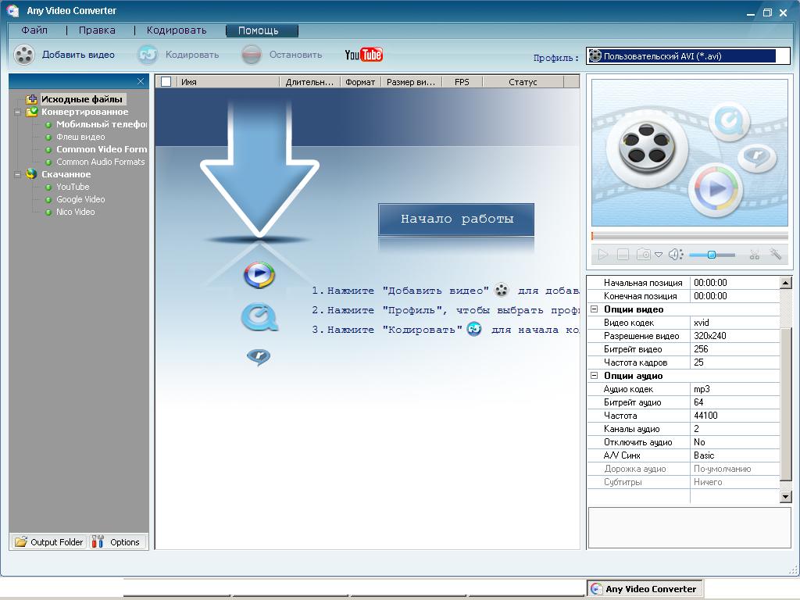Collapse the Конвертированное tree node
800x600 pixels.
pyautogui.click(x=18, y=112)
